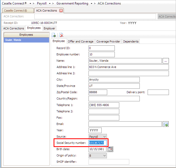This screenshot has height=168, width=176.
Task: Click the add new employee icon
Action: point(54,35)
